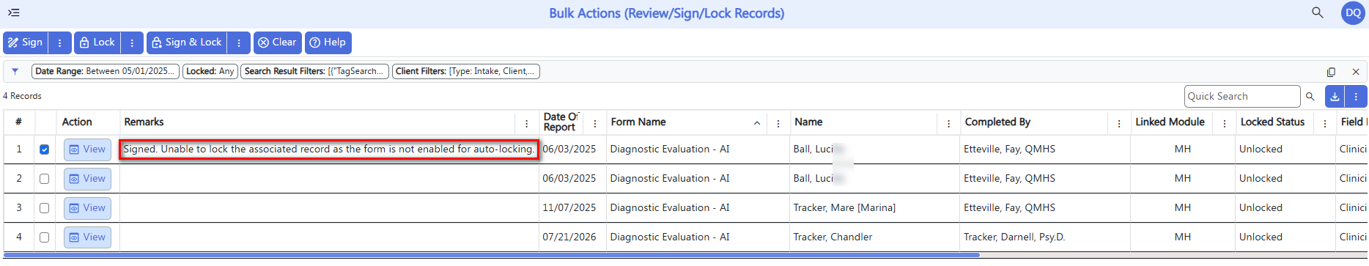View the Tracker, Mare record
Image resolution: width=1369 pixels, height=266 pixels.
click(x=87, y=208)
